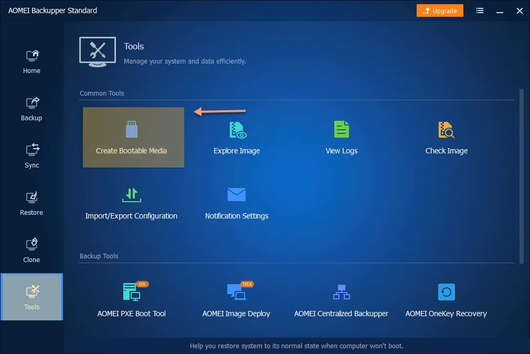Open the Explore Image tool
Viewport: 530px width, 354px height.
(237, 137)
